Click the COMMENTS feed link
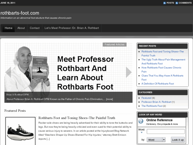Image resolution: width=193 pixels, height=145 pixels. (185, 3)
